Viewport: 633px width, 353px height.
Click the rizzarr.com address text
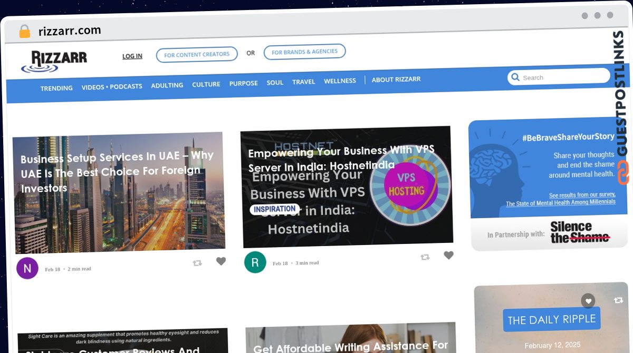[x=70, y=31]
